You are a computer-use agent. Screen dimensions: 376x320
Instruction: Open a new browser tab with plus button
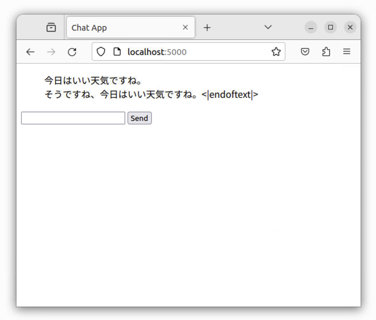click(207, 27)
